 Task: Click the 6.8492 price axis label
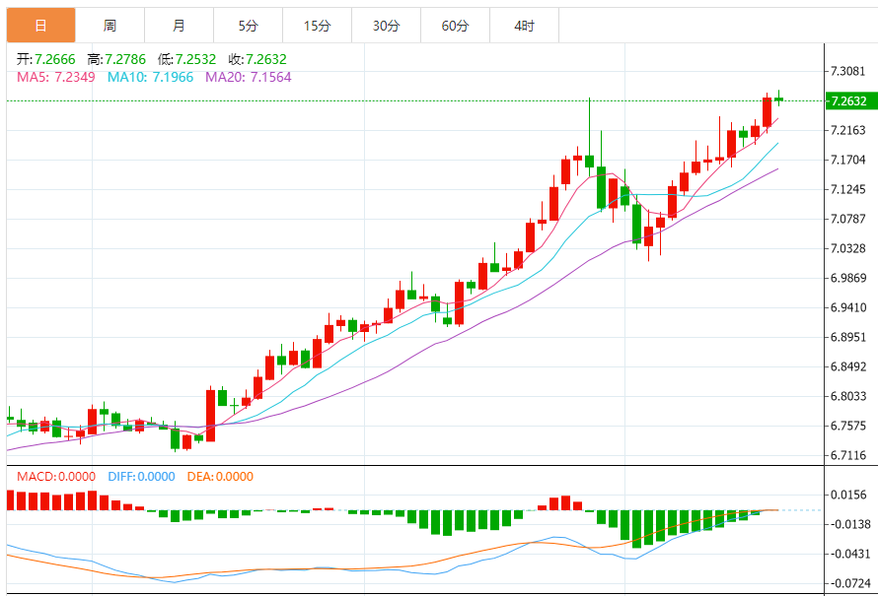coord(847,366)
